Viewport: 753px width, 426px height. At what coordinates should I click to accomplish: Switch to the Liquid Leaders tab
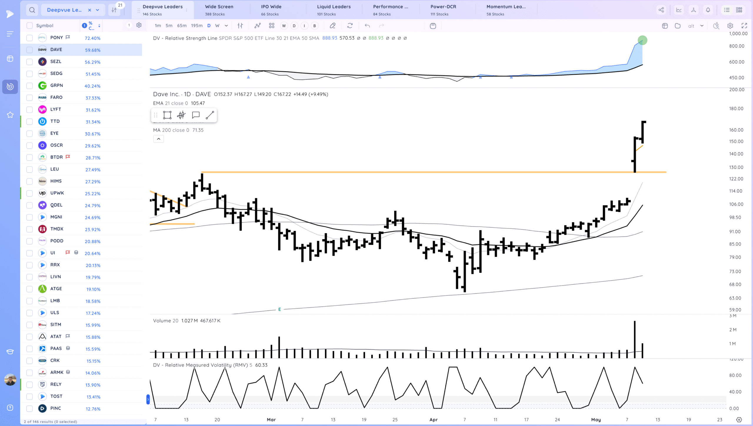[x=334, y=10]
